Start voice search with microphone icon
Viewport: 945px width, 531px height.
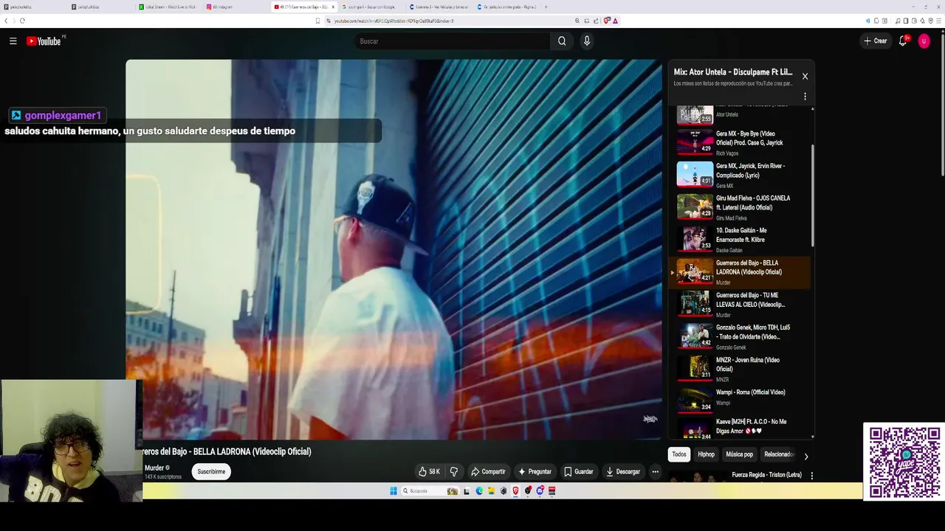587,41
